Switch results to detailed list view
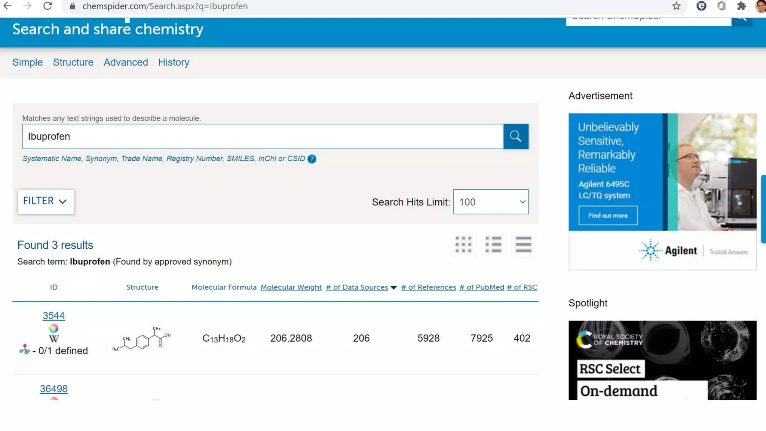The image size is (766, 431). pos(493,245)
